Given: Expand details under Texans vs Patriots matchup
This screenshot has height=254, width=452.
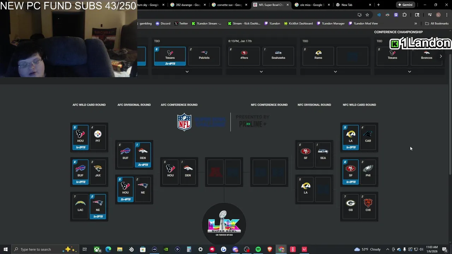Looking at the screenshot, I should (187, 72).
